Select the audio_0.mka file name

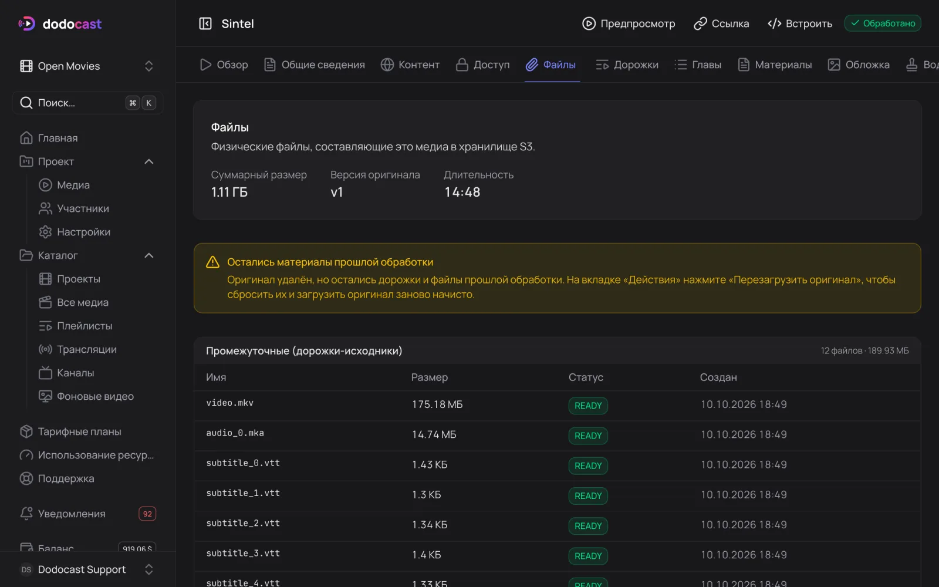click(235, 433)
